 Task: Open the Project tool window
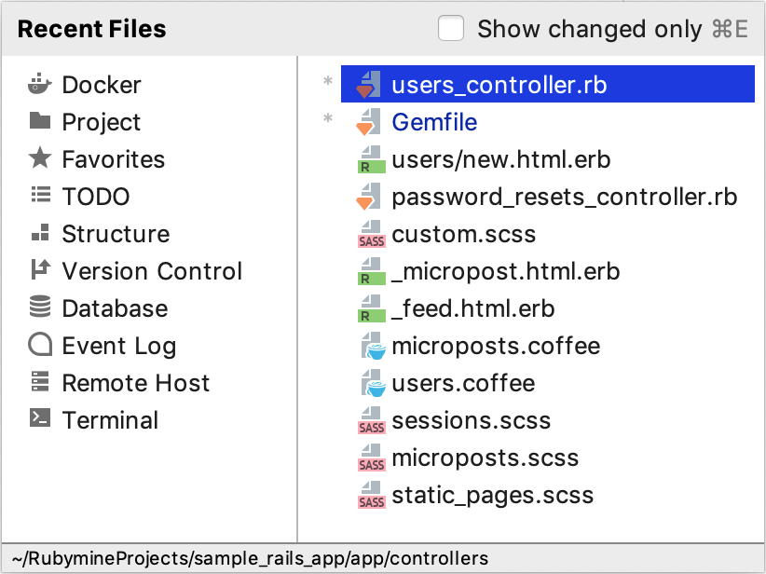(x=100, y=122)
